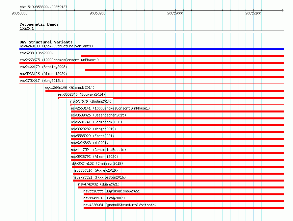Click the 90858900 ruler position
The image size is (293, 221).
click(x=97, y=13)
